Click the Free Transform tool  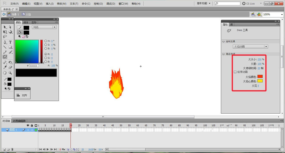tap(5, 32)
